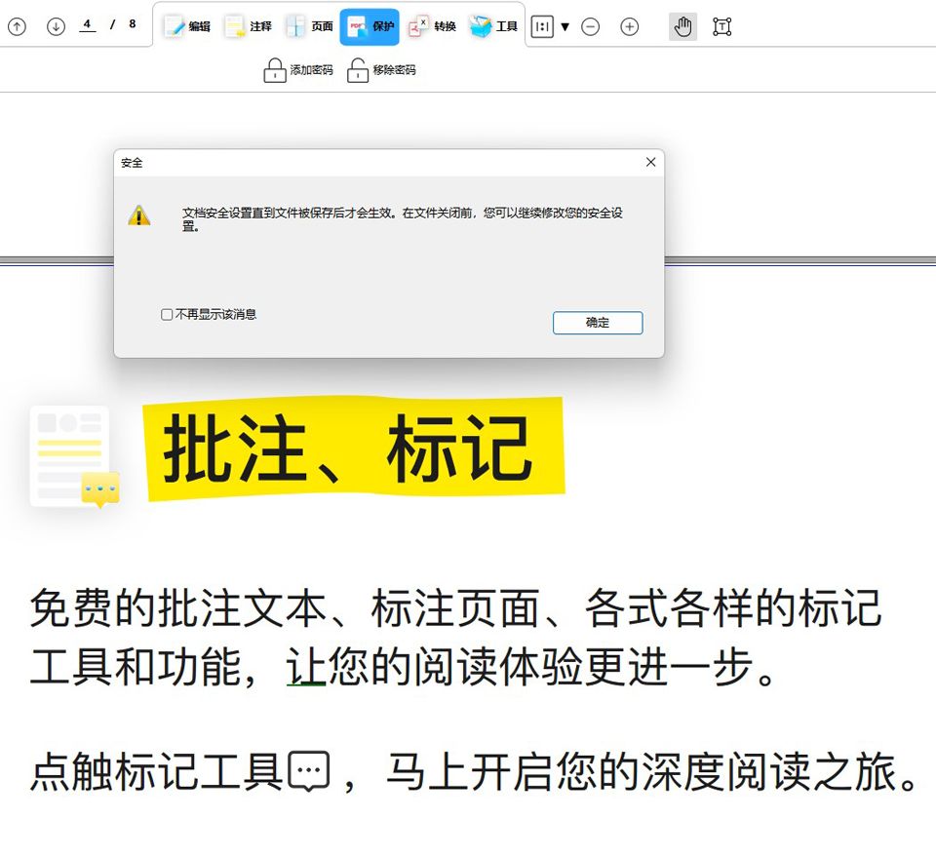
Task: Click the comment bubble icon after 点触标记工具
Action: 309,771
